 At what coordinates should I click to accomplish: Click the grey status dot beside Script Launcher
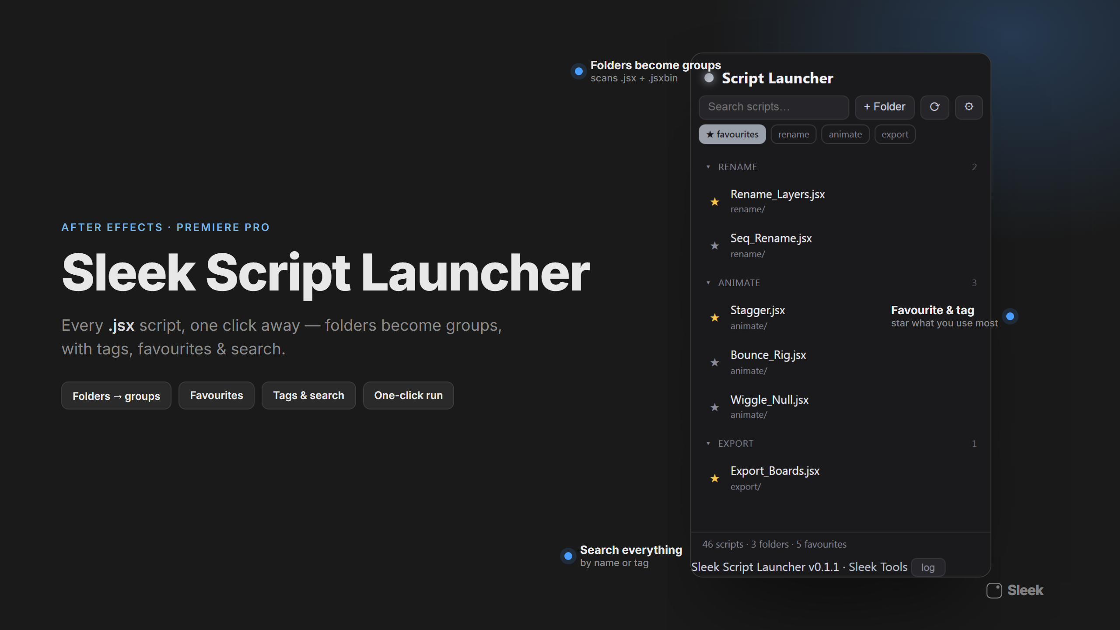coord(709,78)
